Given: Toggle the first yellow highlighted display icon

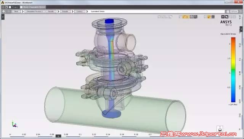Looking at the screenshot, I should click(184, 17).
